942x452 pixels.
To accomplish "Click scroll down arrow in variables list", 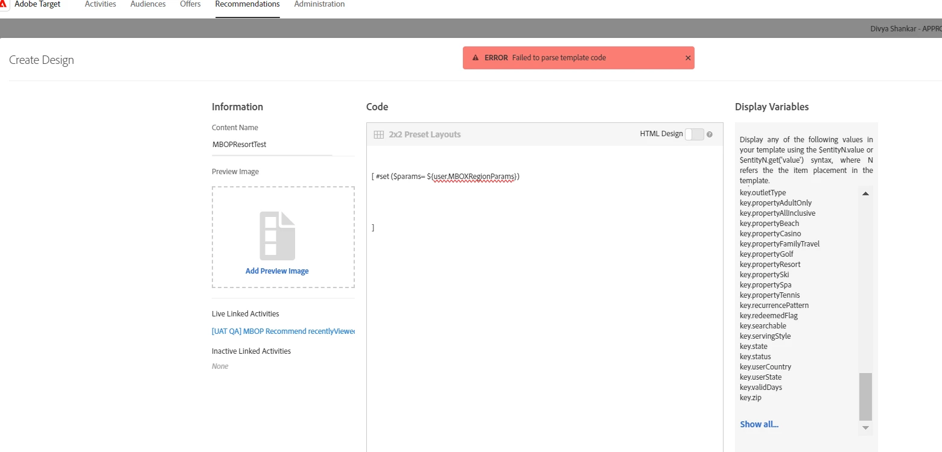I will pyautogui.click(x=865, y=427).
